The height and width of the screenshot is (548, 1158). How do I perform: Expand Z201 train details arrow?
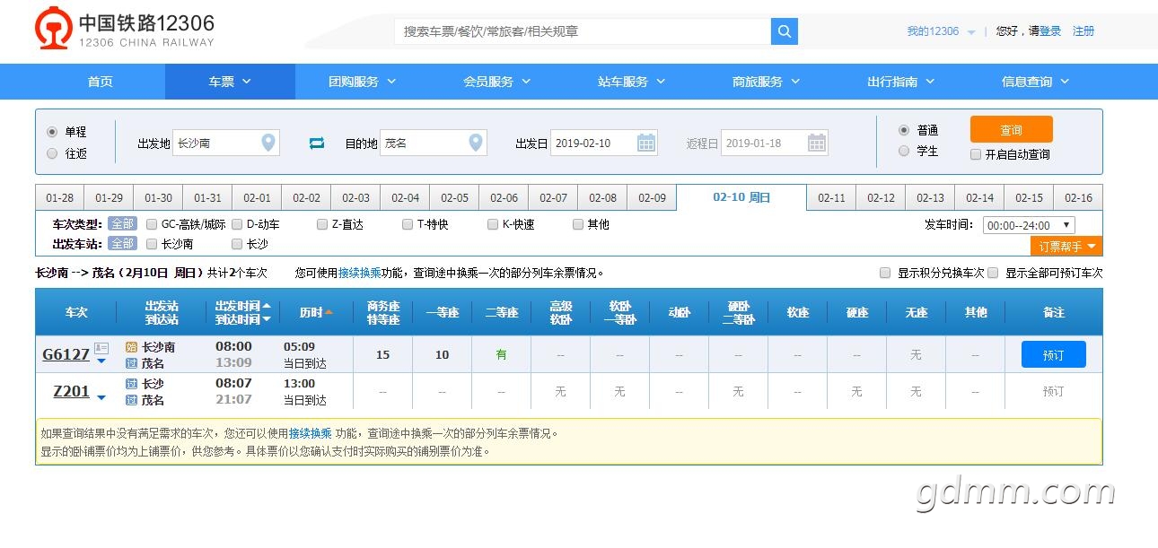tap(101, 397)
